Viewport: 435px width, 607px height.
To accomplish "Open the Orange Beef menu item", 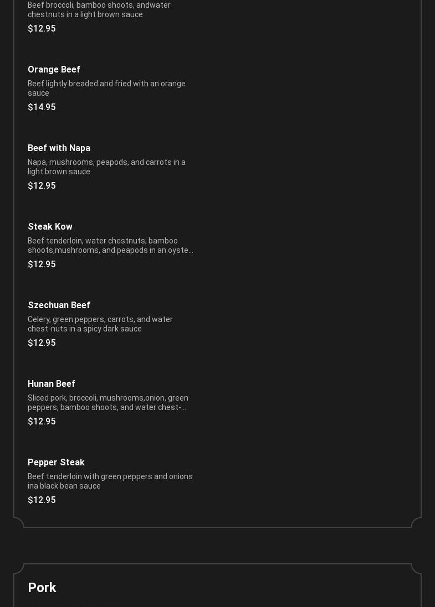I will tap(54, 69).
